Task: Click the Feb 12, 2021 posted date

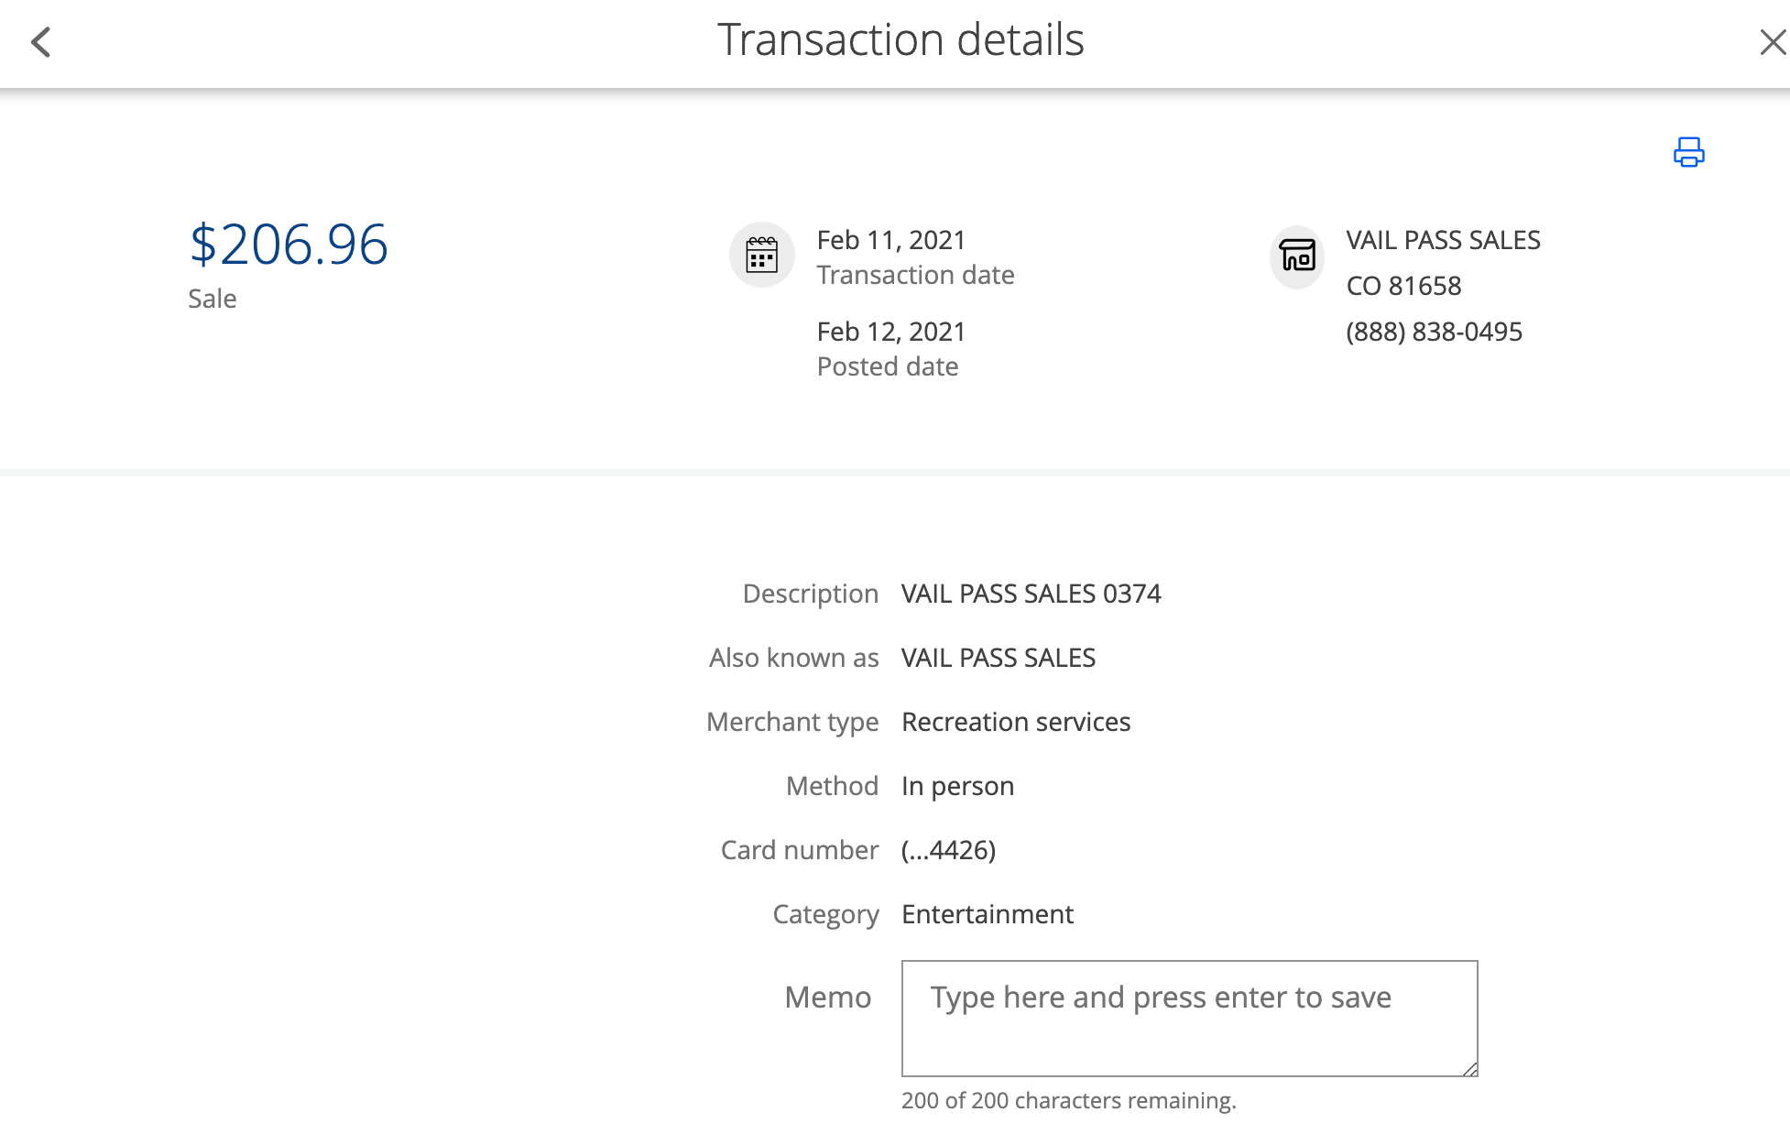Action: pyautogui.click(x=890, y=332)
